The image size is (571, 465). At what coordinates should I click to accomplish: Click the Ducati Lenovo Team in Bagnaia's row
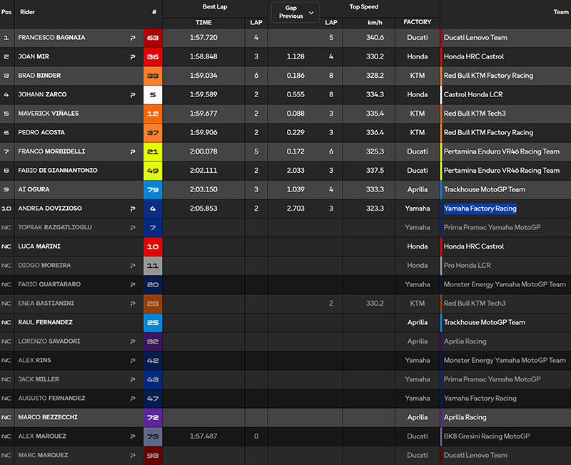(475, 37)
